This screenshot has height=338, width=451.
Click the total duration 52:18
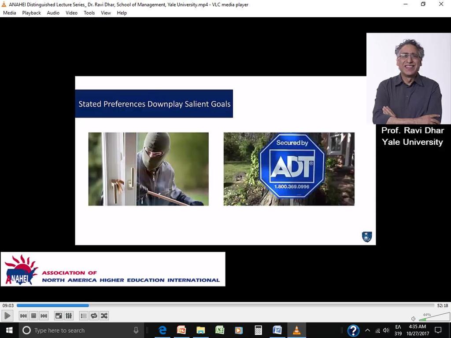tap(442, 305)
